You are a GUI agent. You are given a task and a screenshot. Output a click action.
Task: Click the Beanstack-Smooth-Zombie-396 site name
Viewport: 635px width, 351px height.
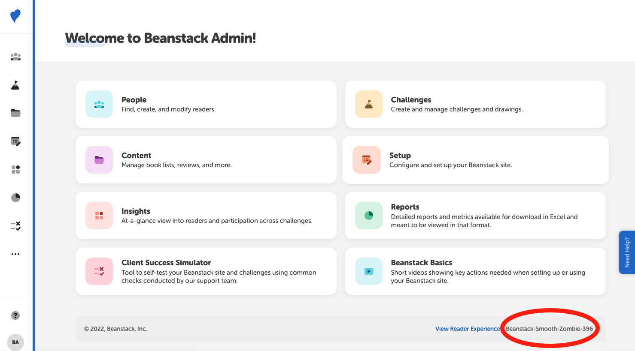click(549, 329)
